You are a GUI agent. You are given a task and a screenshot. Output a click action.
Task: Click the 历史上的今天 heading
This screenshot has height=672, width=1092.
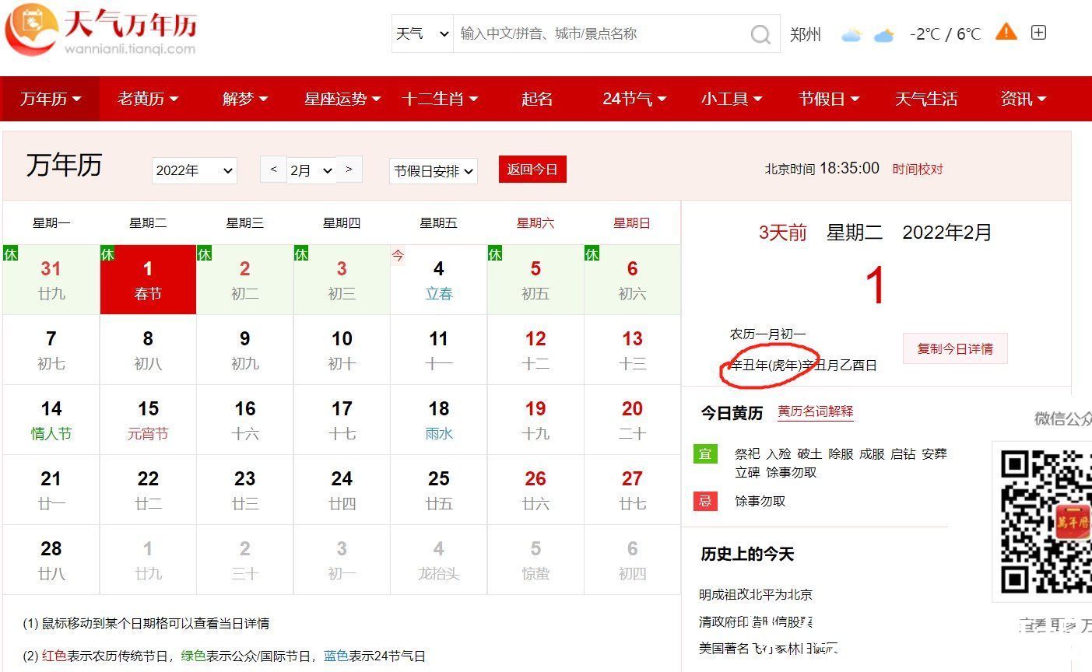(x=747, y=554)
